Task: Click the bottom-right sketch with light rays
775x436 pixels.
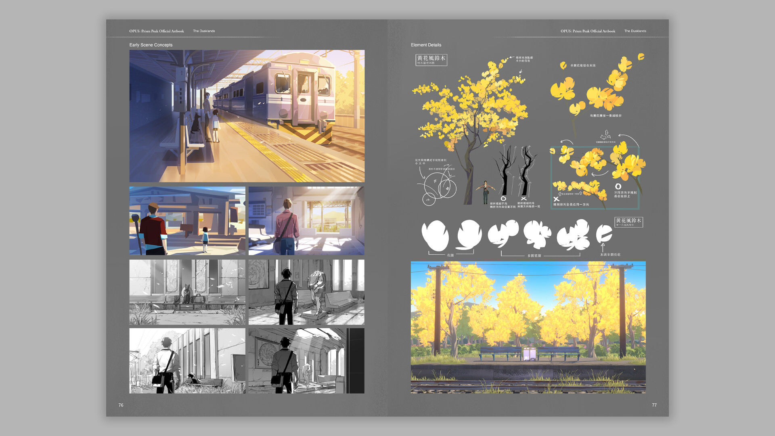Action: coord(306,361)
